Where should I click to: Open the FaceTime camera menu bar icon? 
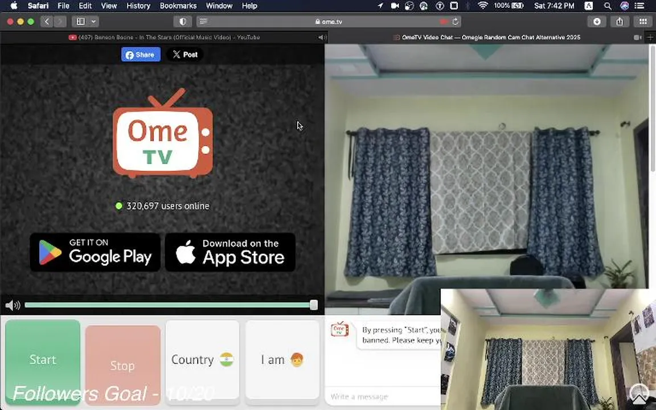pyautogui.click(x=395, y=6)
